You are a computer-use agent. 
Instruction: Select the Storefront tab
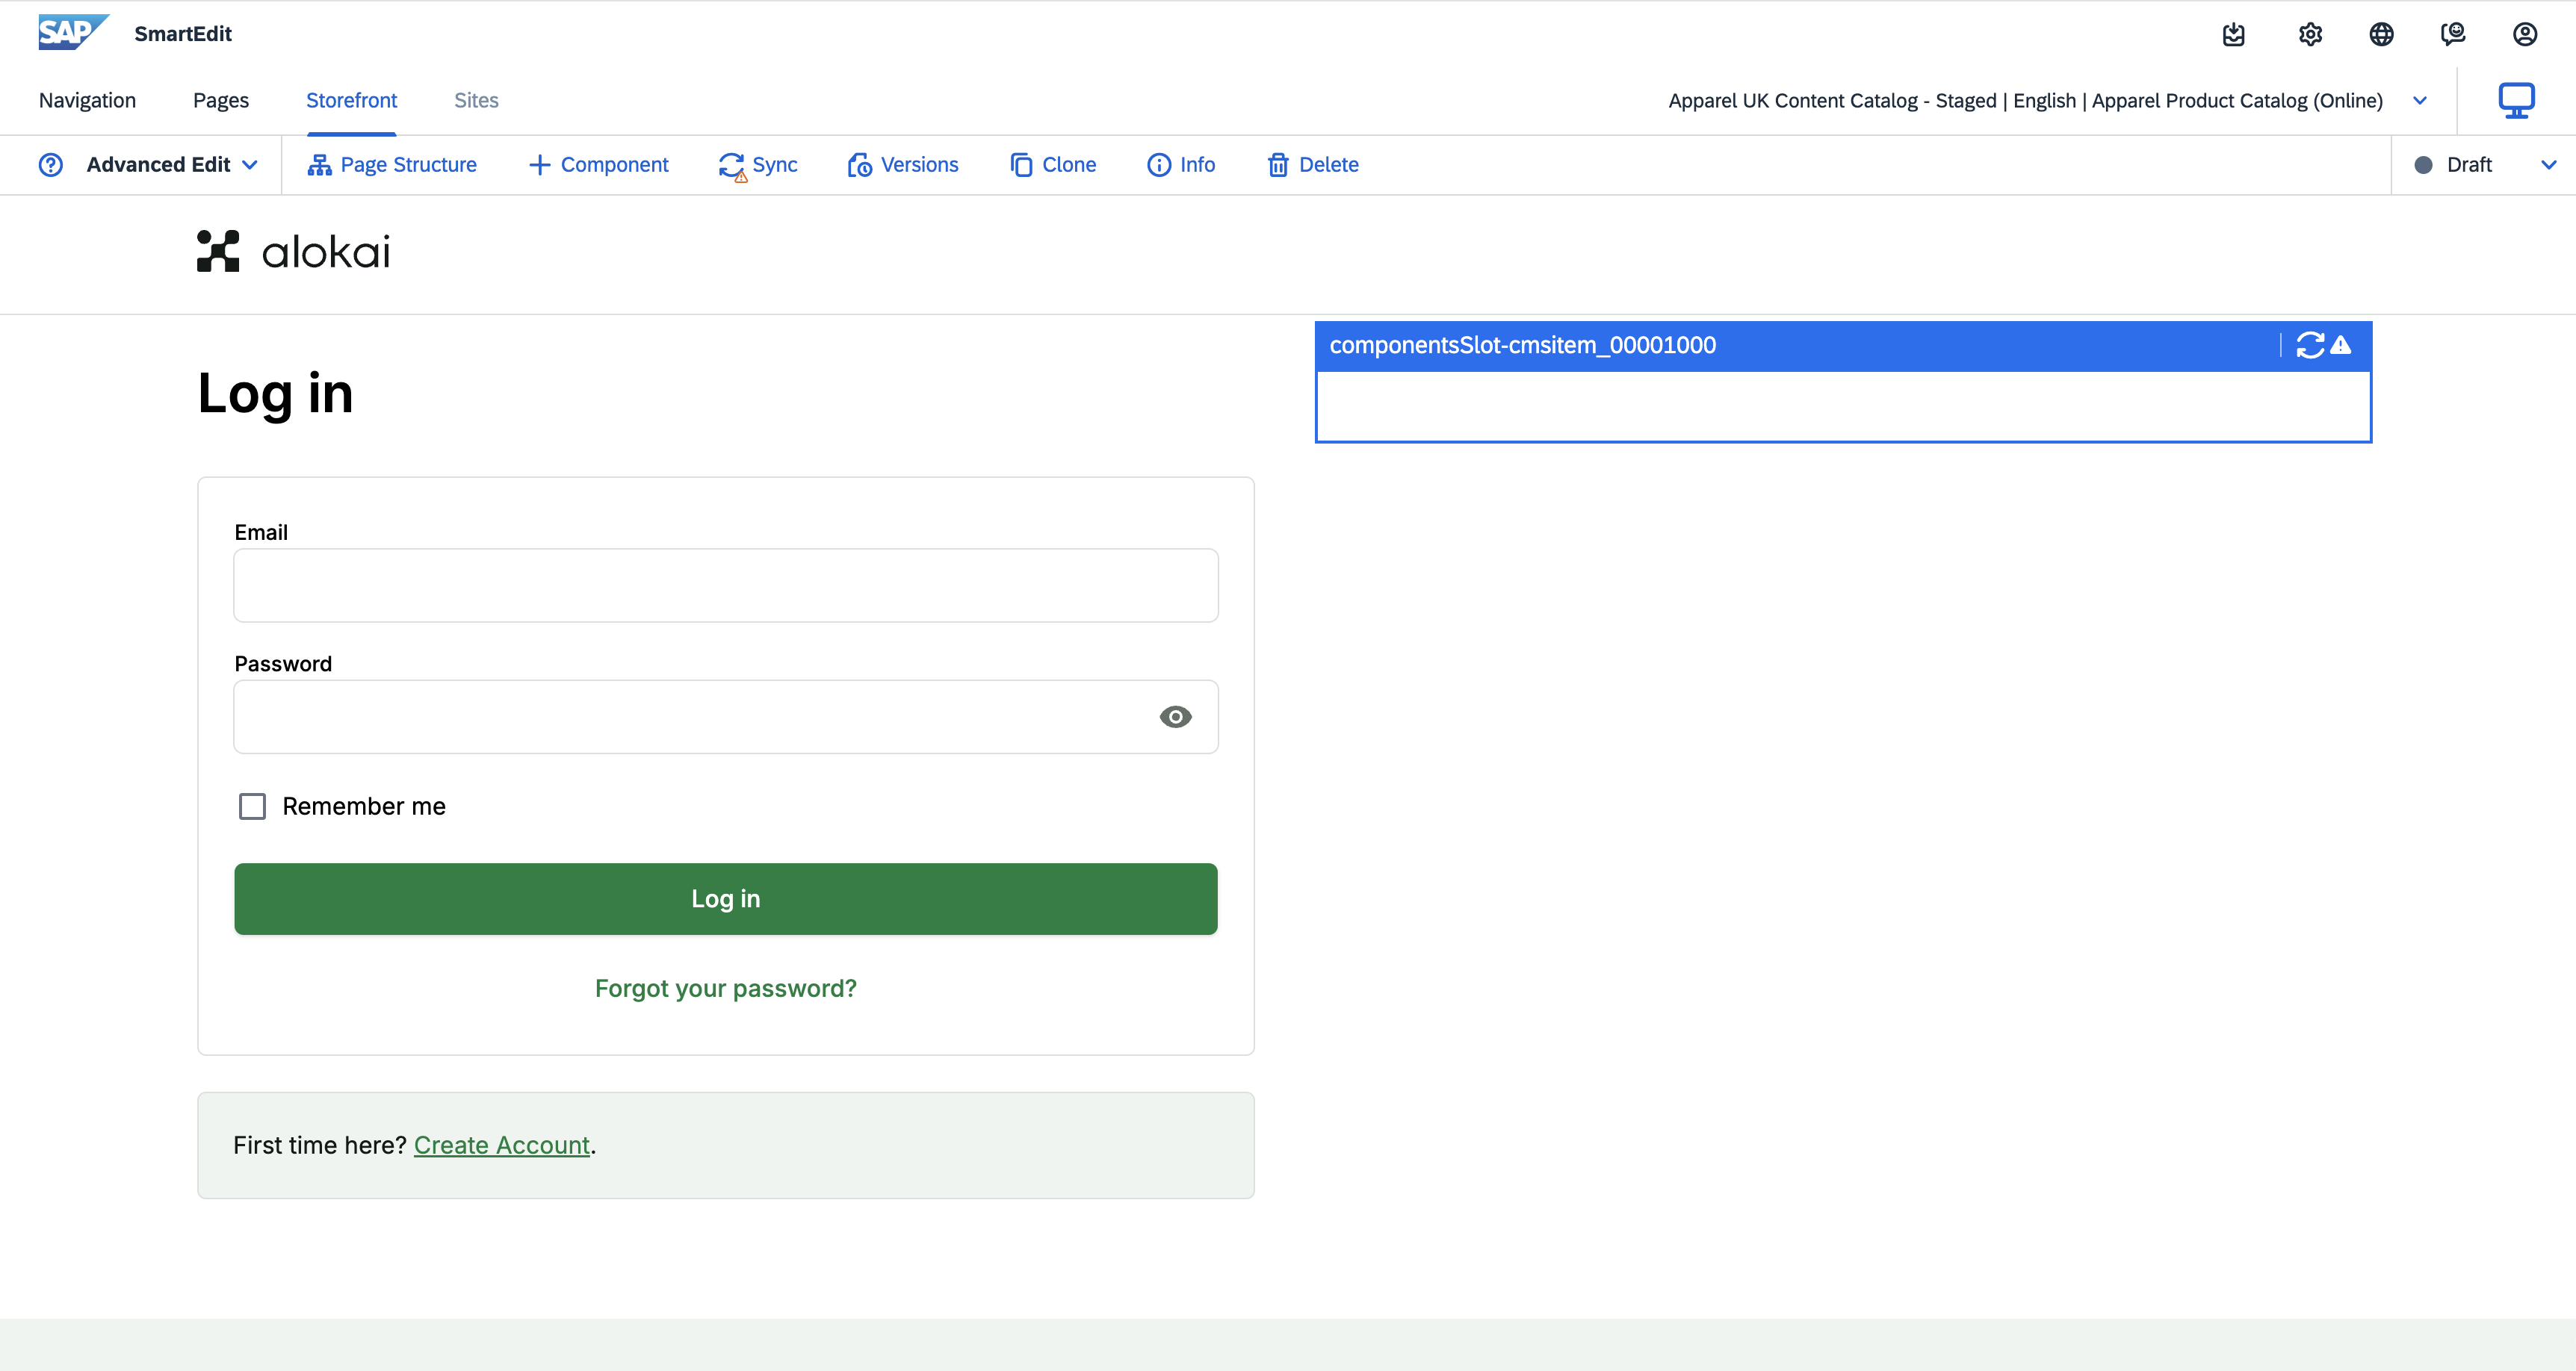(351, 100)
